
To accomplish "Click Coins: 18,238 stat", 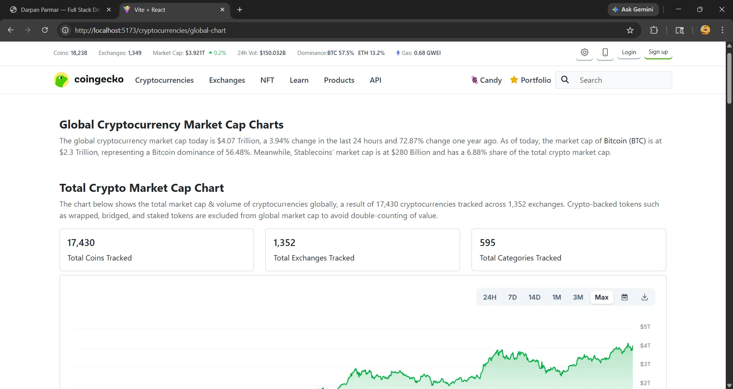I will pyautogui.click(x=70, y=53).
